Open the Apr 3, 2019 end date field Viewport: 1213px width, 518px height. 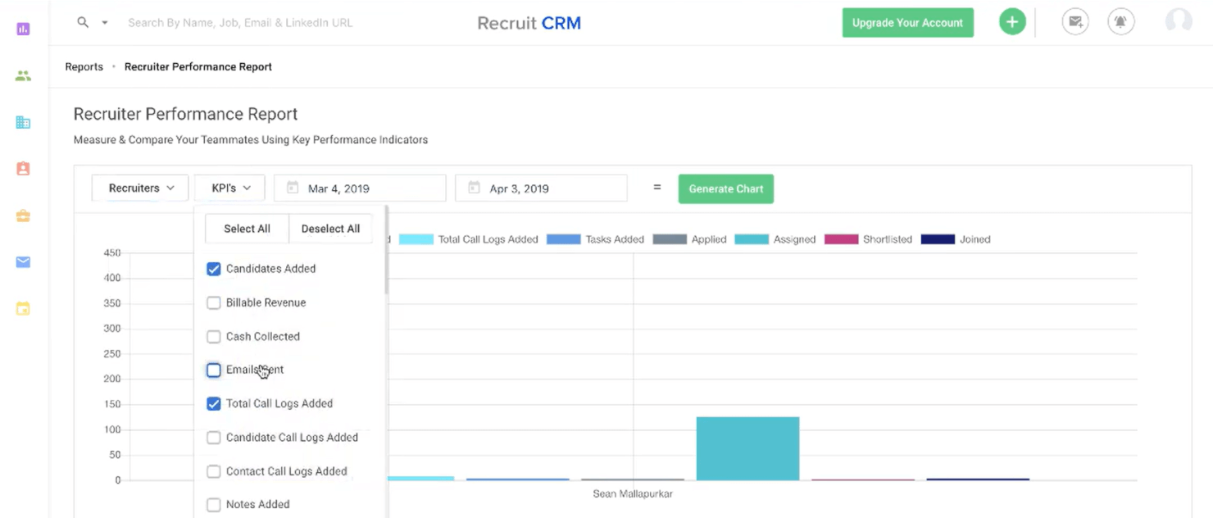(x=541, y=188)
